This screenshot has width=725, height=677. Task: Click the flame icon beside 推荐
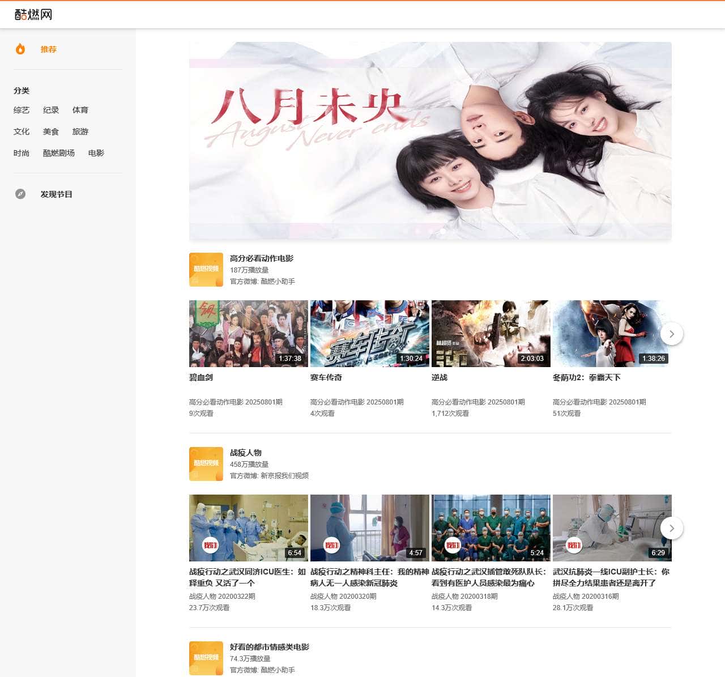point(20,49)
